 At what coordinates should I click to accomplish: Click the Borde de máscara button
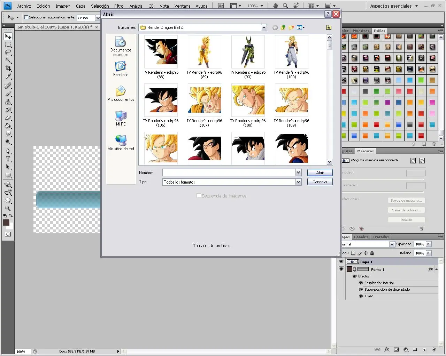click(406, 200)
